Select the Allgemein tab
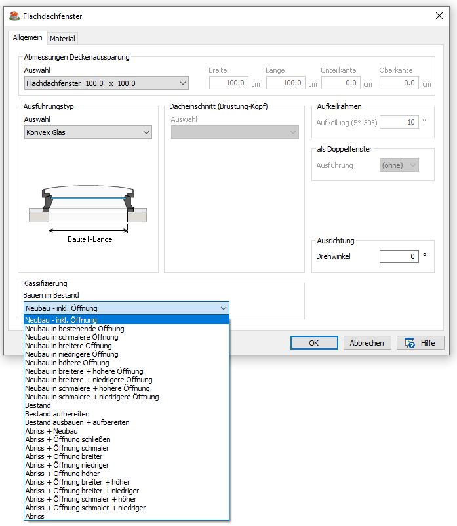 coord(28,38)
